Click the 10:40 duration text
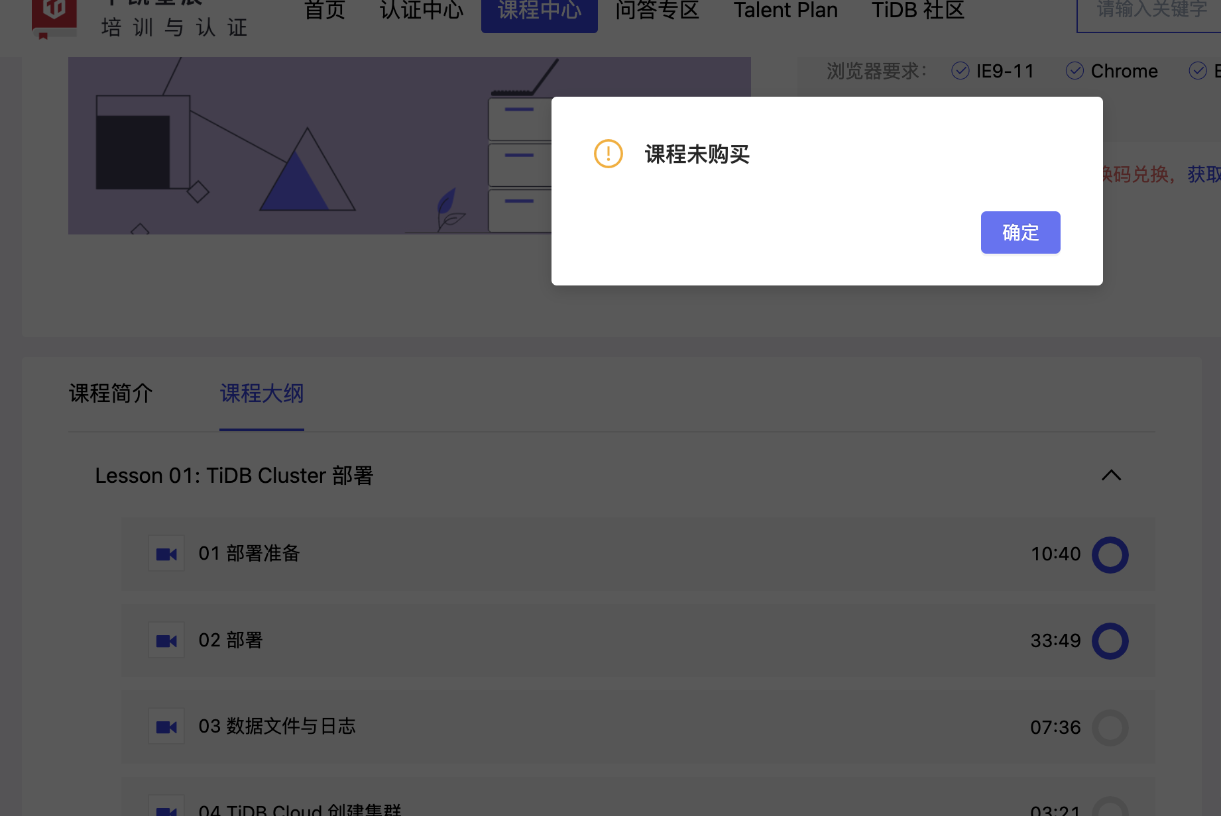 coord(1055,554)
